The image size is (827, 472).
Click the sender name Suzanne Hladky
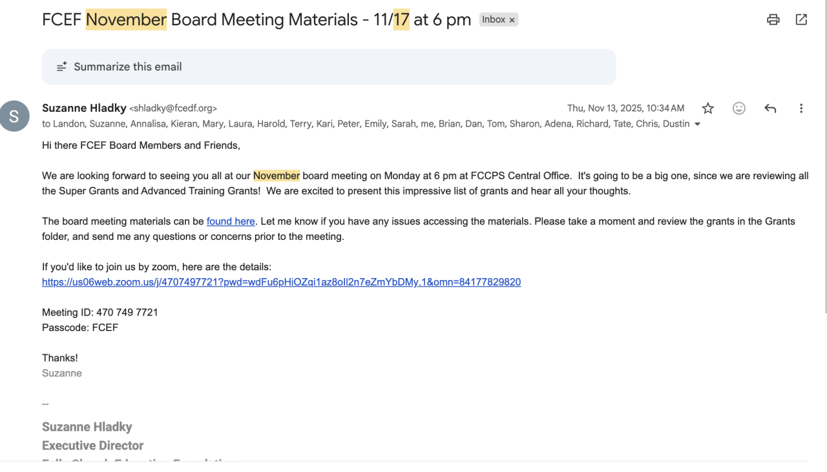(84, 108)
